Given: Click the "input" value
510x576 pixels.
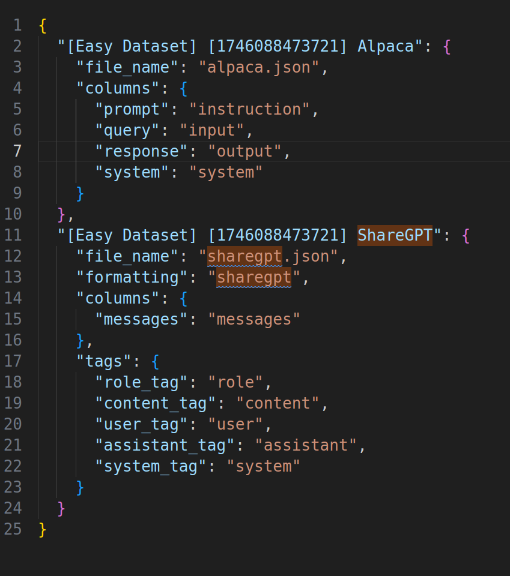Looking at the screenshot, I should click(x=212, y=130).
